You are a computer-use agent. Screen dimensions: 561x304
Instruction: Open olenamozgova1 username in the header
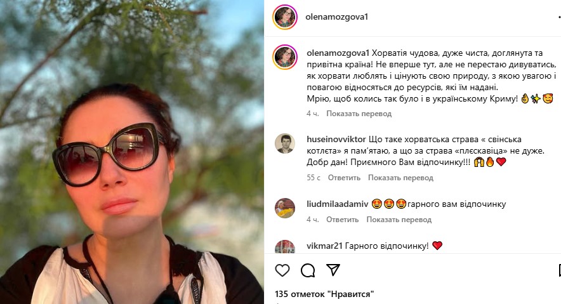pyautogui.click(x=337, y=17)
